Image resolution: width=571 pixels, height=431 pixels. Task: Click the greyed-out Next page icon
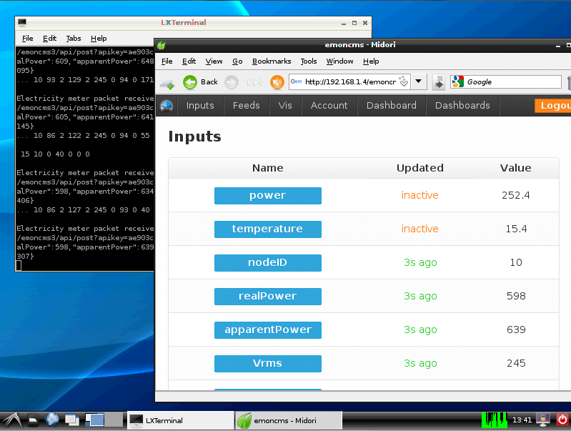click(254, 83)
